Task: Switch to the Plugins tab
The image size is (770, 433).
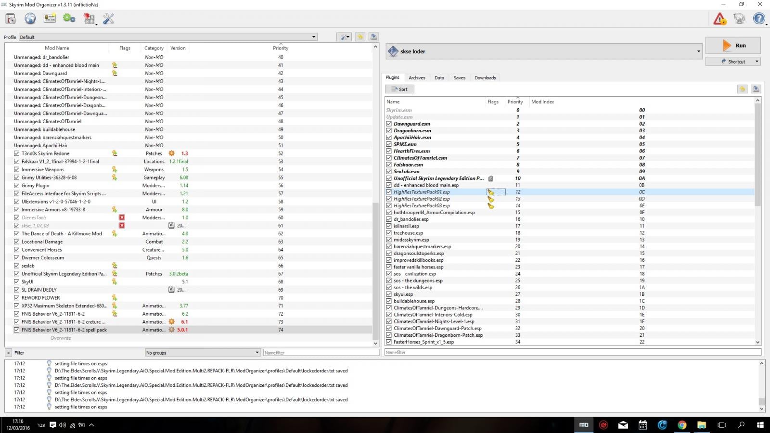Action: [392, 77]
